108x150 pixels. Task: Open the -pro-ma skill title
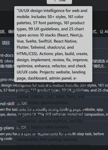coord(7,80)
